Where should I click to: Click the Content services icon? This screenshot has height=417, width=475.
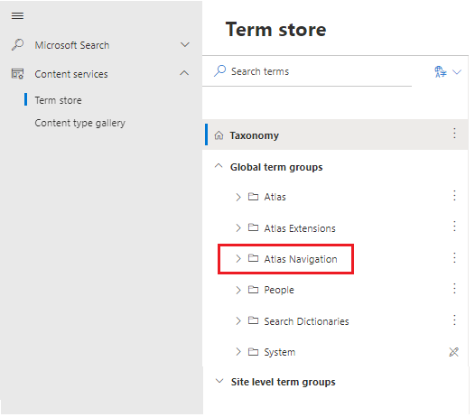pyautogui.click(x=17, y=74)
